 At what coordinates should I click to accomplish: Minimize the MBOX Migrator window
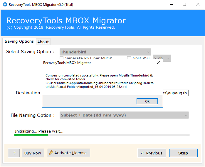[x=171, y=5]
